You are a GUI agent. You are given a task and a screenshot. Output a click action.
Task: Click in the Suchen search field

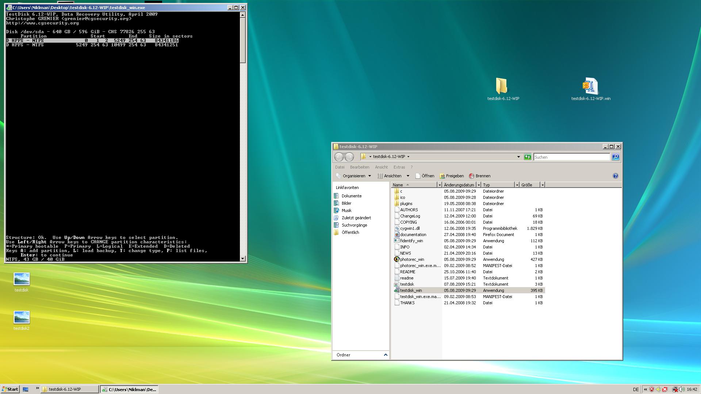pyautogui.click(x=571, y=157)
